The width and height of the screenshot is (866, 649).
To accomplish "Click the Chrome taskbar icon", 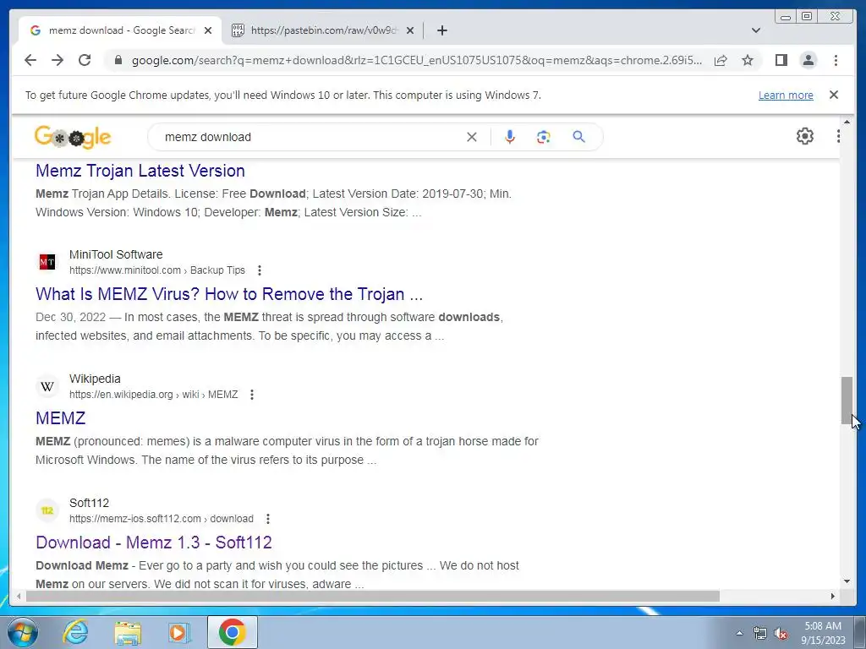I will coord(233,632).
